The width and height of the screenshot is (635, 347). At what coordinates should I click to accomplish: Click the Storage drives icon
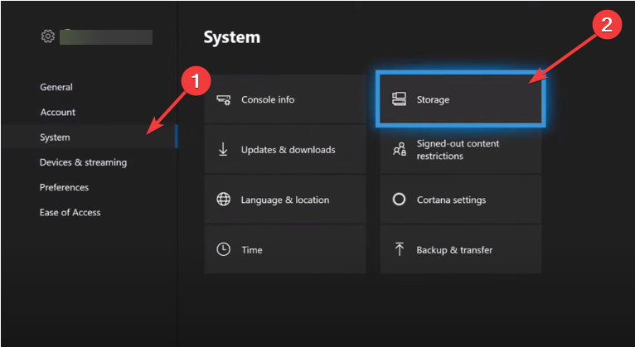click(x=399, y=99)
